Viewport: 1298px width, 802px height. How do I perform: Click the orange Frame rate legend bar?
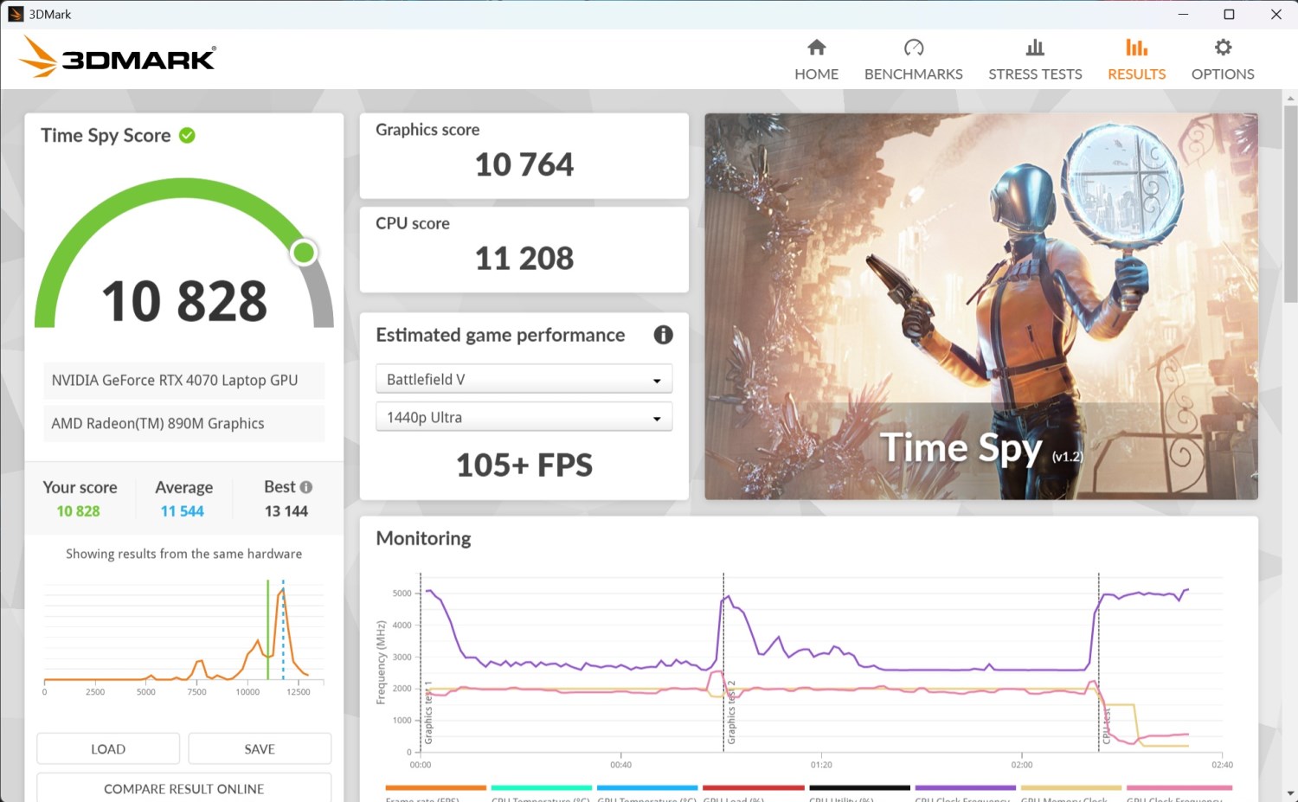(435, 787)
